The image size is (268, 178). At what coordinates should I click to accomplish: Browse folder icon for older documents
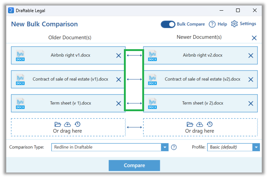[58, 124]
